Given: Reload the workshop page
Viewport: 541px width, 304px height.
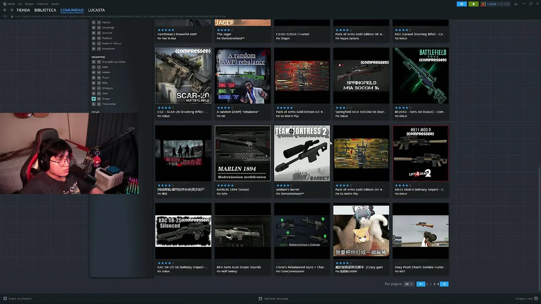Looking at the screenshot, I should (5, 16).
